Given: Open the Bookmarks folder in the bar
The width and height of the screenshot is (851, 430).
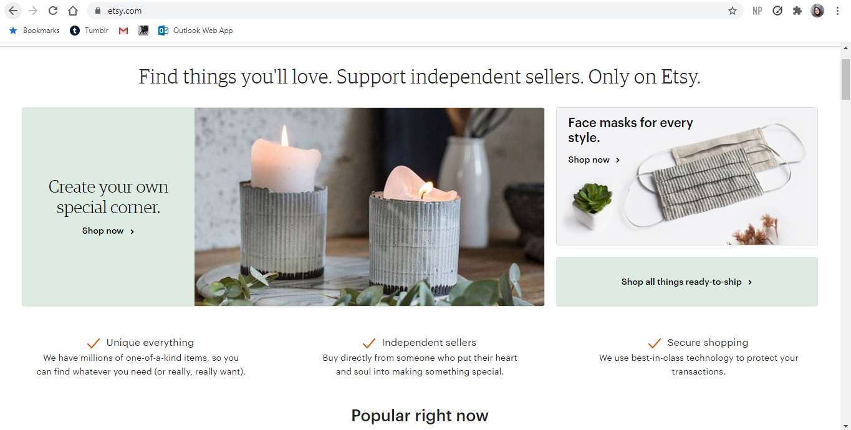Looking at the screenshot, I should [34, 31].
